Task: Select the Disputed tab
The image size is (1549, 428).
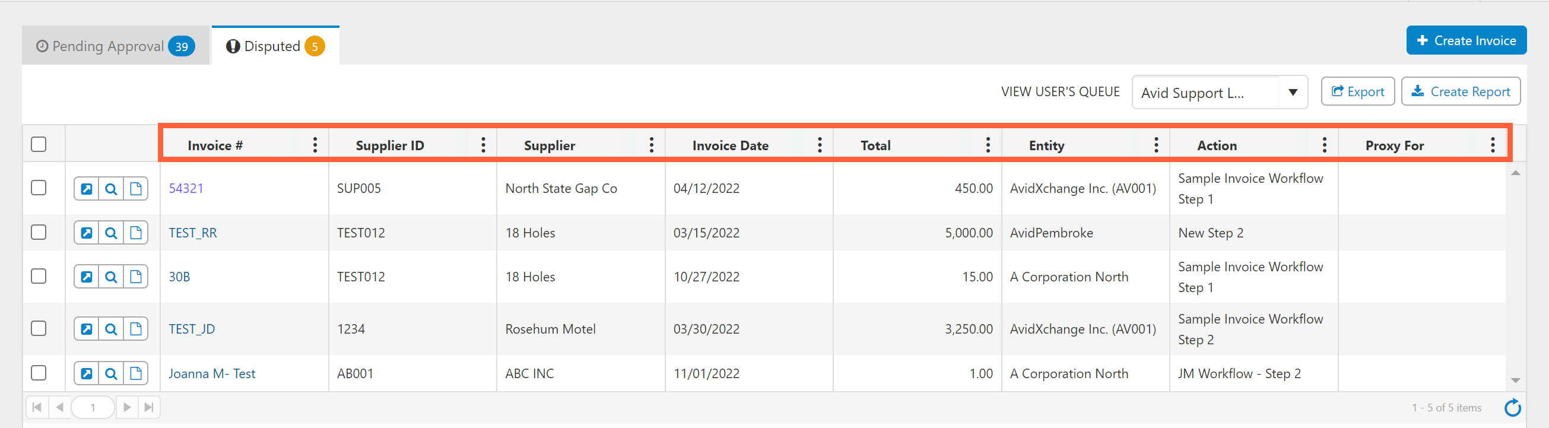Action: pyautogui.click(x=275, y=46)
